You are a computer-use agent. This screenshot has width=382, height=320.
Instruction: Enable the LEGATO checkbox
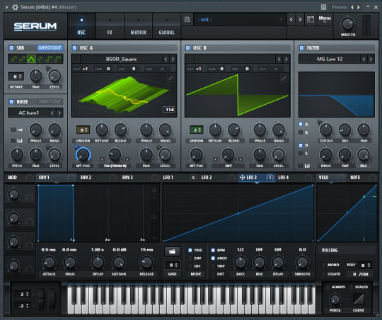pos(323,274)
